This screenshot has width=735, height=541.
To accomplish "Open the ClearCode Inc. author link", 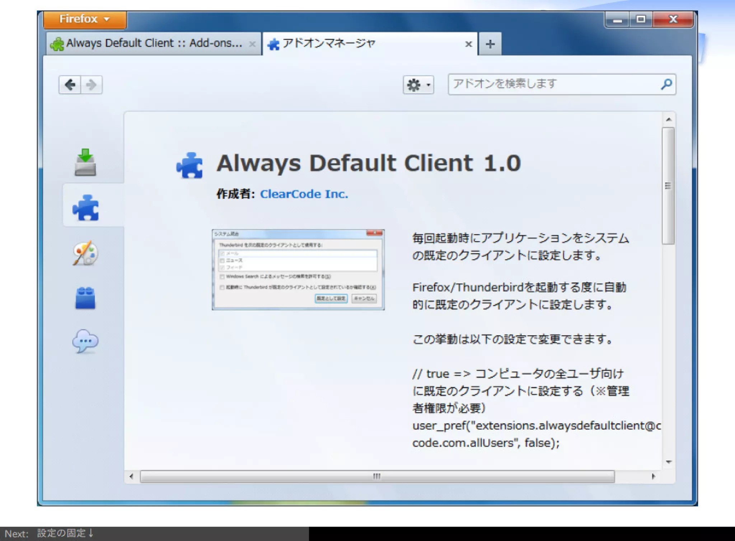I will coord(304,194).
